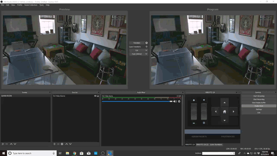Click the upper focus dot in the PTZ panel
277x156 pixels.
click(204, 100)
